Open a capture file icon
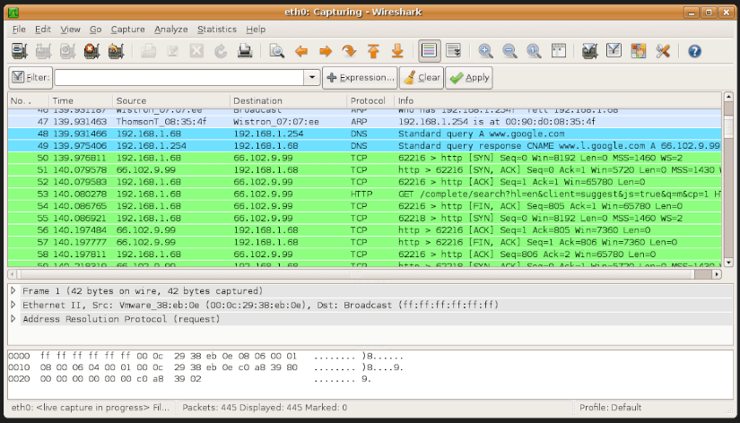This screenshot has width=740, height=423. coord(148,51)
